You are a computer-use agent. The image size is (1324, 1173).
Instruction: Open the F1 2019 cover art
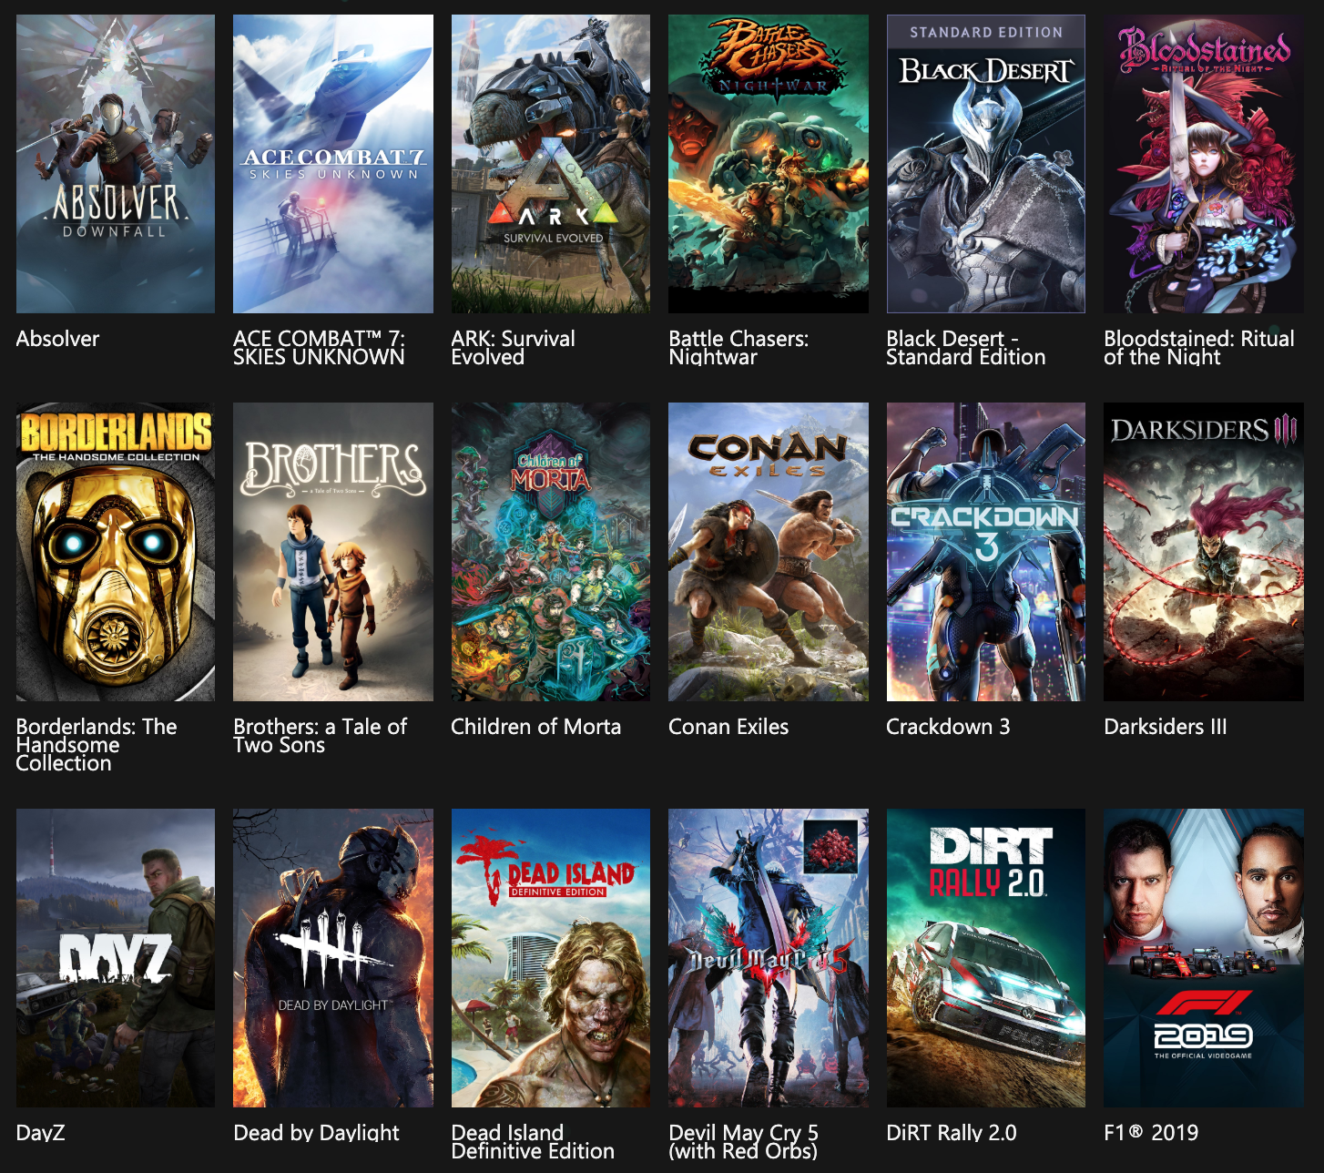pyautogui.click(x=1204, y=958)
